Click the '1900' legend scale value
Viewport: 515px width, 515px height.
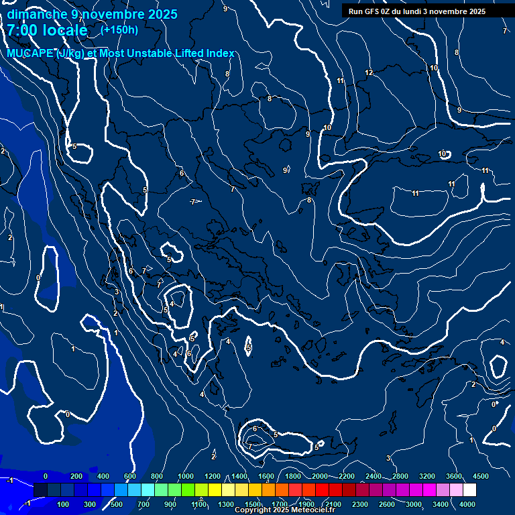click(306, 504)
